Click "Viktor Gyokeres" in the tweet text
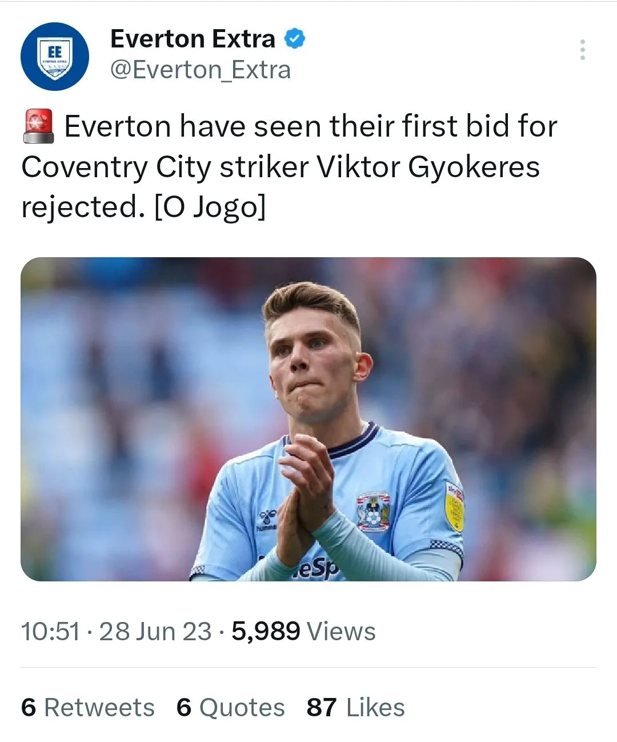This screenshot has height=742, width=617. (x=428, y=167)
